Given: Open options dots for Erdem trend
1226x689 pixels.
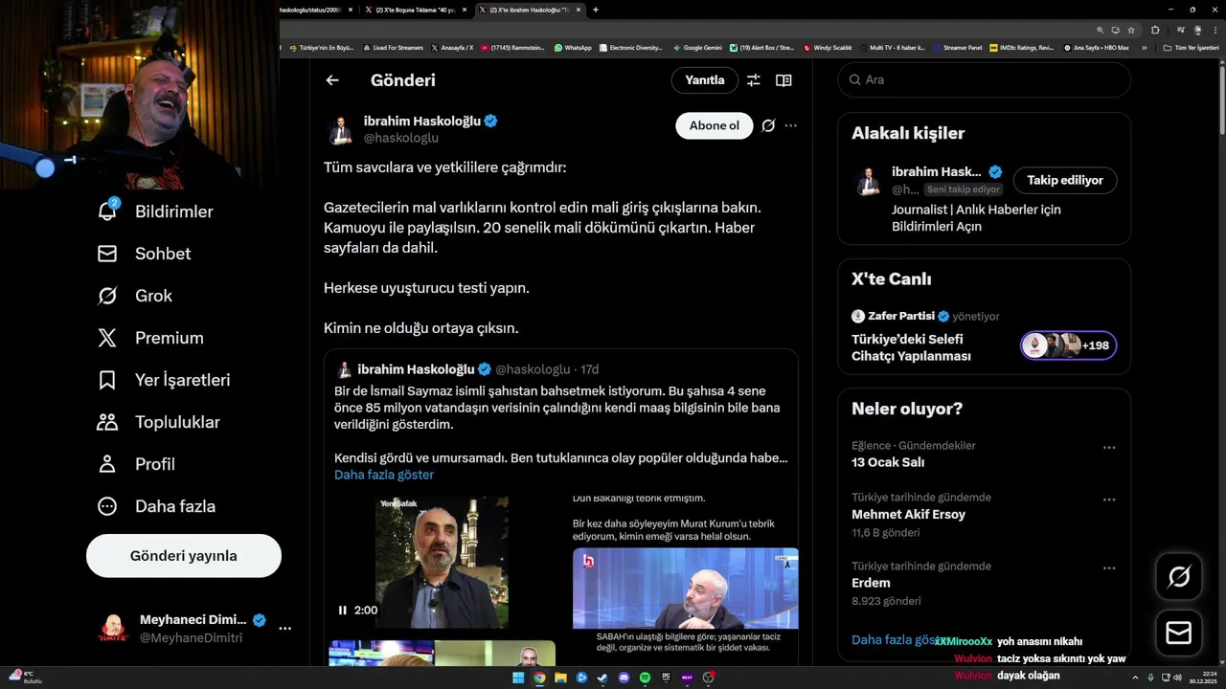Looking at the screenshot, I should (x=1109, y=568).
